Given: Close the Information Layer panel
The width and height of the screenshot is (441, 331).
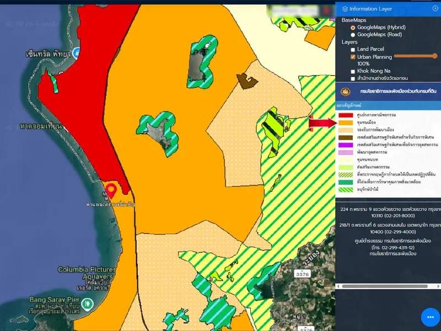Looking at the screenshot, I should (x=435, y=8).
